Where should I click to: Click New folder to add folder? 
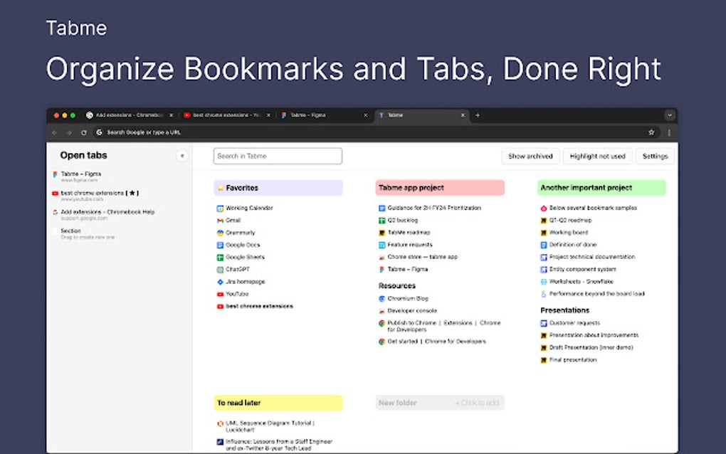440,403
